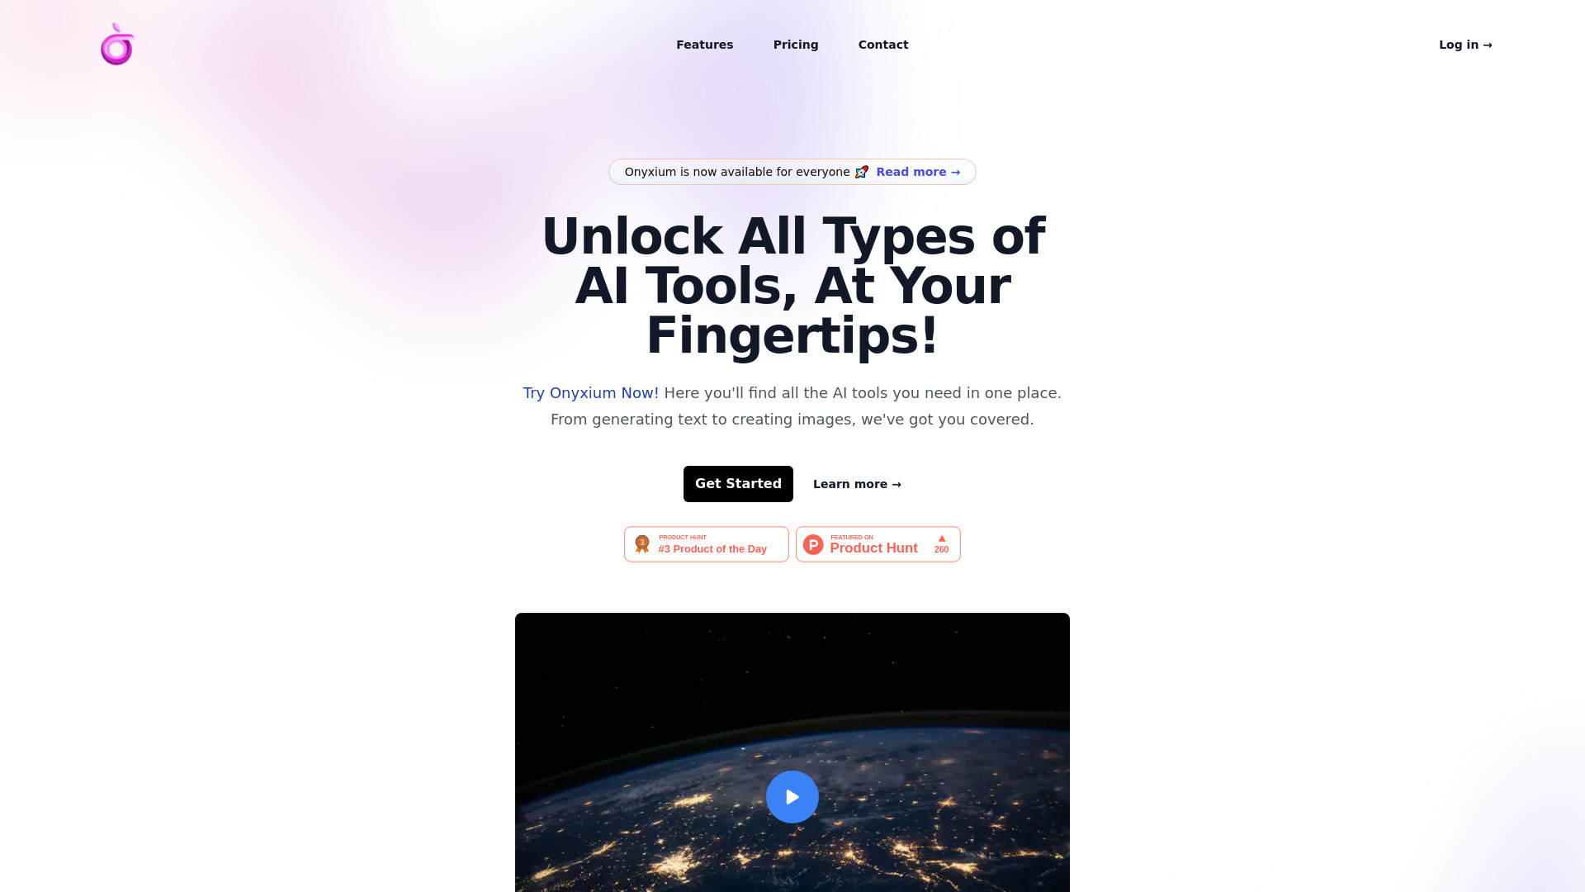Image resolution: width=1585 pixels, height=892 pixels.
Task: Click the Learn more navigation link
Action: pos(857,483)
